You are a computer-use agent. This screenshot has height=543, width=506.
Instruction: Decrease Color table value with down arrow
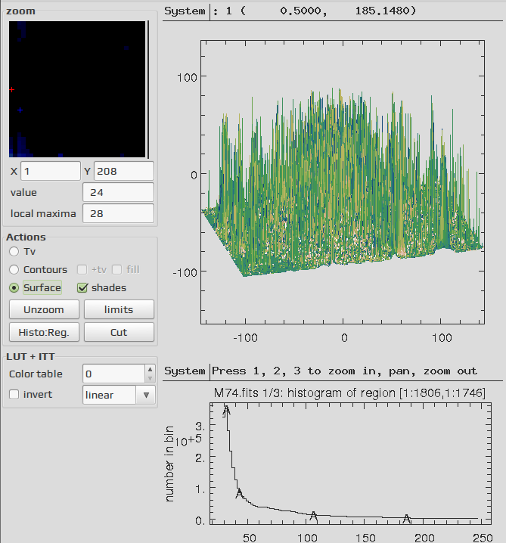pos(150,378)
